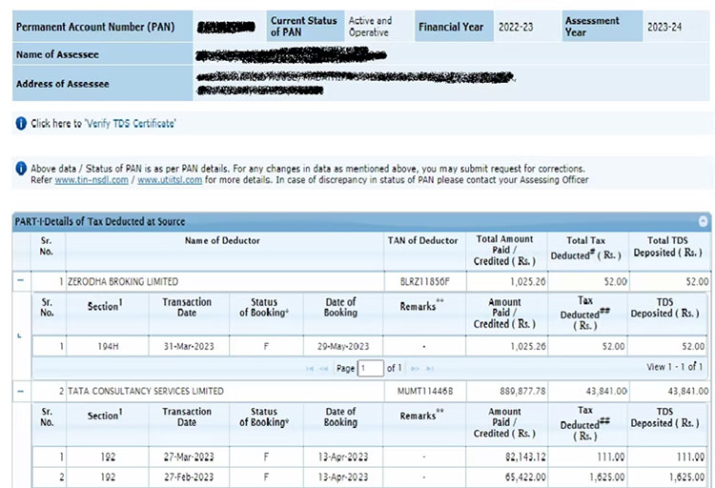Collapse PART-I panel using header round icon
The height and width of the screenshot is (488, 715).
704,221
